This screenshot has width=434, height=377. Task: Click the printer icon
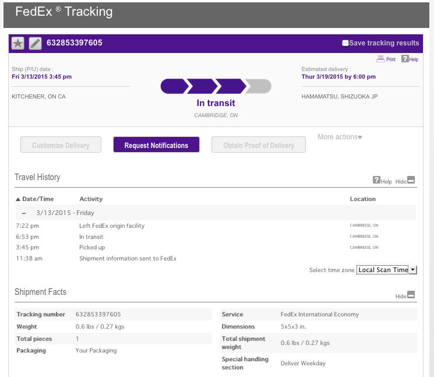[x=380, y=59]
